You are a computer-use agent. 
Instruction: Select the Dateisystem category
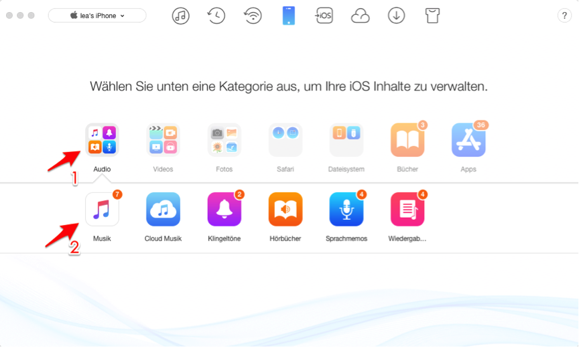[x=346, y=140]
